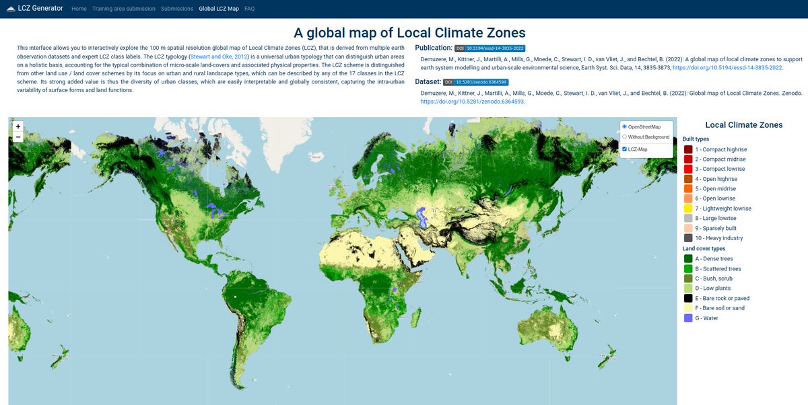Click Bare soil or sand swatch
The image size is (808, 405).
(x=688, y=308)
